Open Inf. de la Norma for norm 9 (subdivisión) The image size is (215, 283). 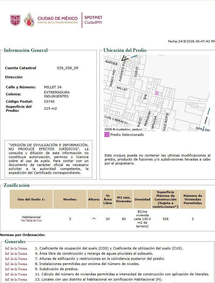[x=16, y=269]
